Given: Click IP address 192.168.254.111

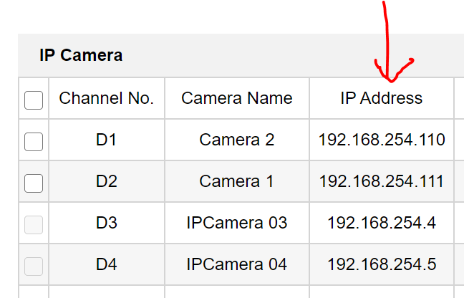Looking at the screenshot, I should 382,181.
